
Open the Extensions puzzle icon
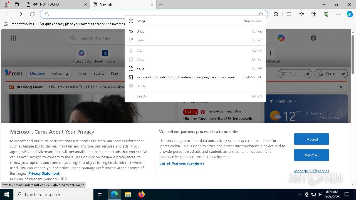point(276,14)
